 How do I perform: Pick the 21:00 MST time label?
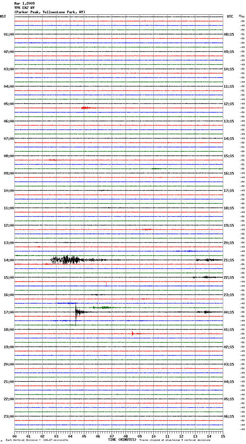(x=9, y=382)
